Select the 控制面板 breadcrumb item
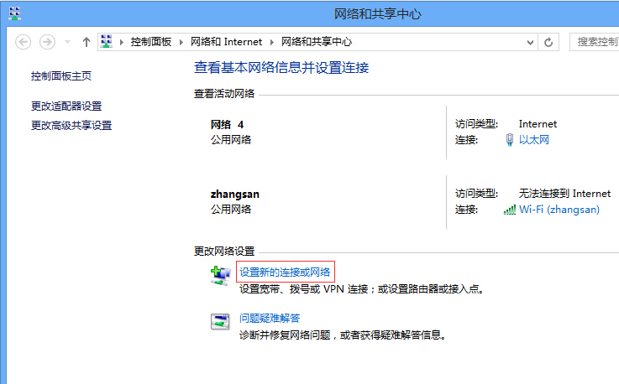The width and height of the screenshot is (619, 384). [151, 42]
